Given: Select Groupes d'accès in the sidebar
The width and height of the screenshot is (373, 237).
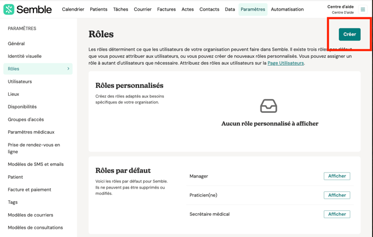Looking at the screenshot, I should [x=26, y=120].
